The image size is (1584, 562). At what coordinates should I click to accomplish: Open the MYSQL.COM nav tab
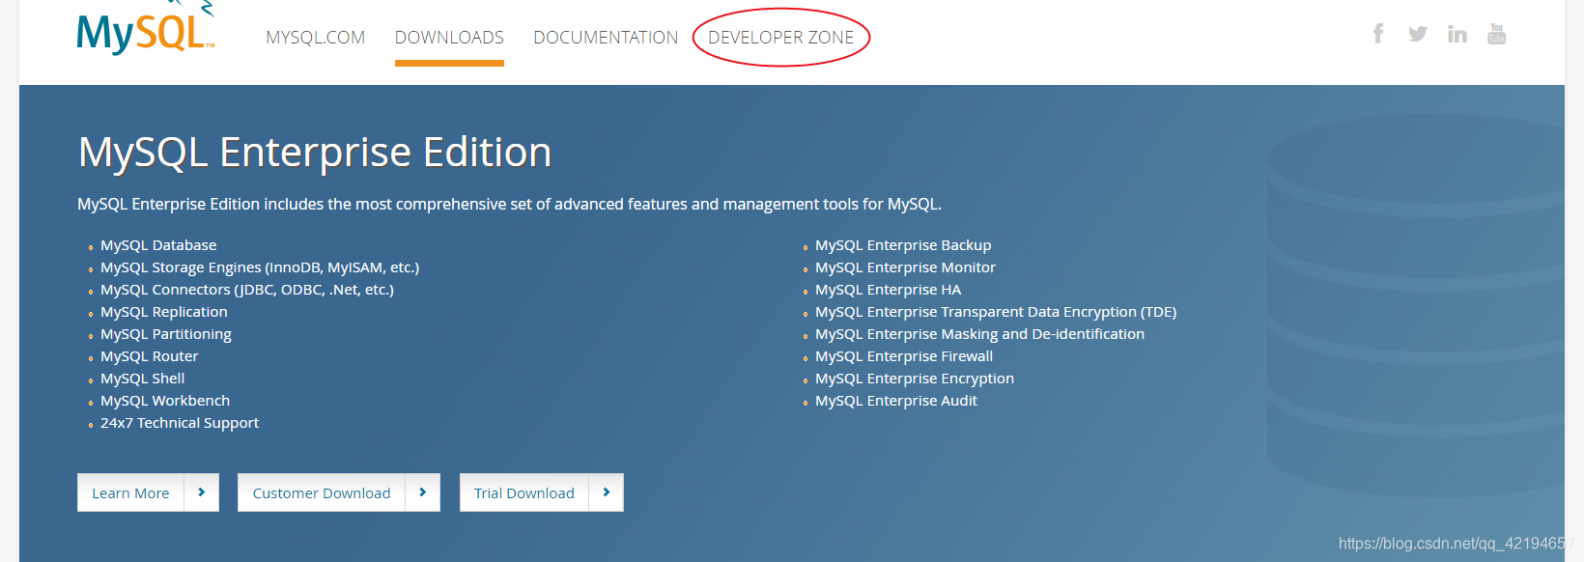tap(316, 38)
